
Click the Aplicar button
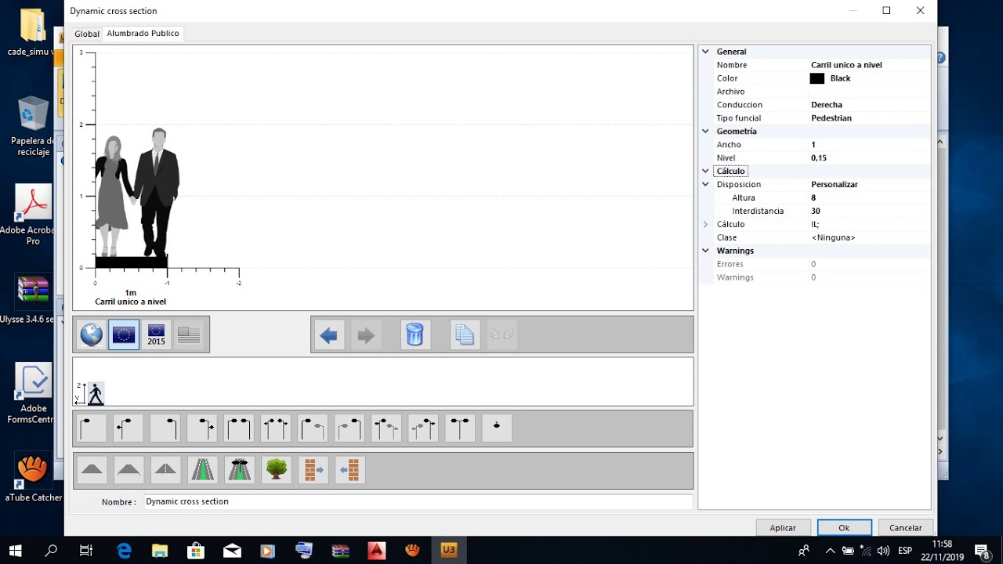coord(783,528)
